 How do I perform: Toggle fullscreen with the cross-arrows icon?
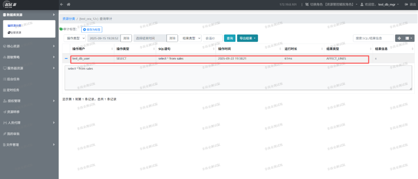click(x=399, y=38)
